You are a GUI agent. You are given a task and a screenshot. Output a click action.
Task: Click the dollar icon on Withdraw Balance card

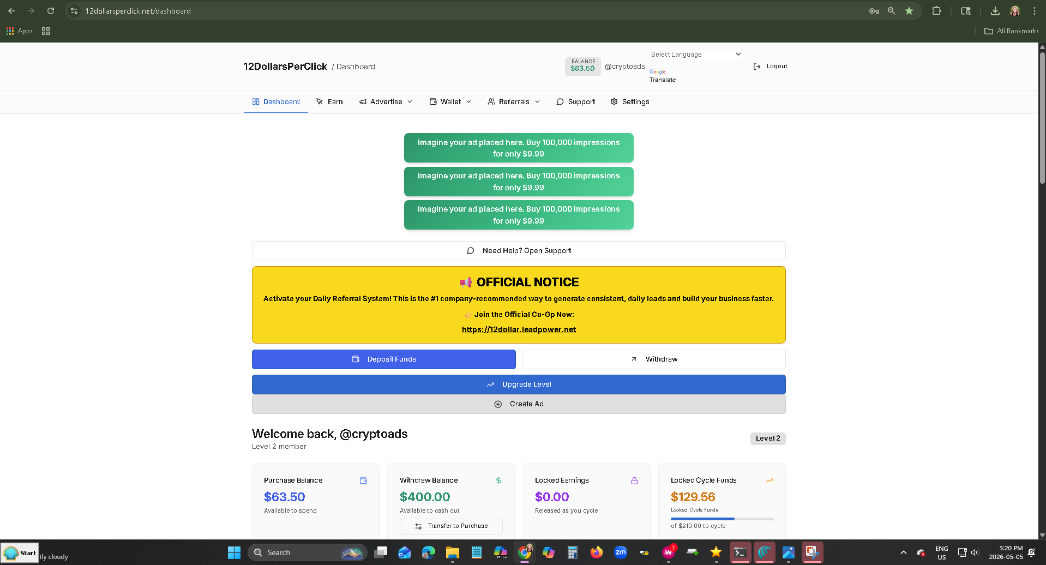click(x=498, y=480)
